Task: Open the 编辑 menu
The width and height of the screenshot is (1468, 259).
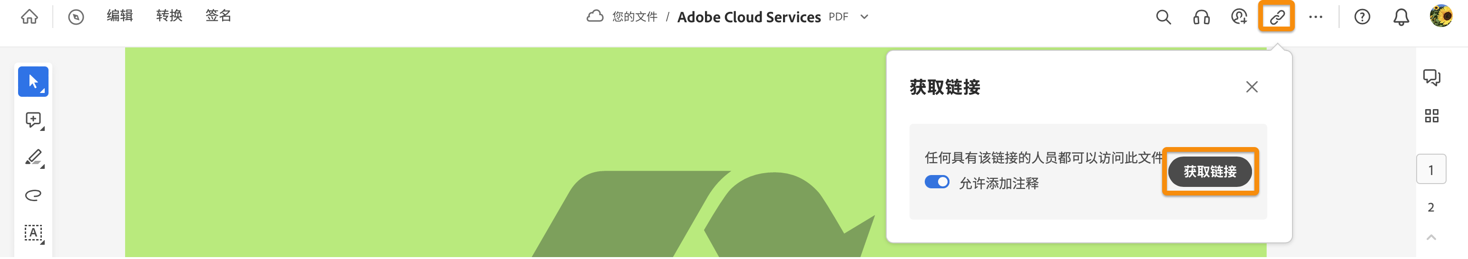Action: point(120,16)
